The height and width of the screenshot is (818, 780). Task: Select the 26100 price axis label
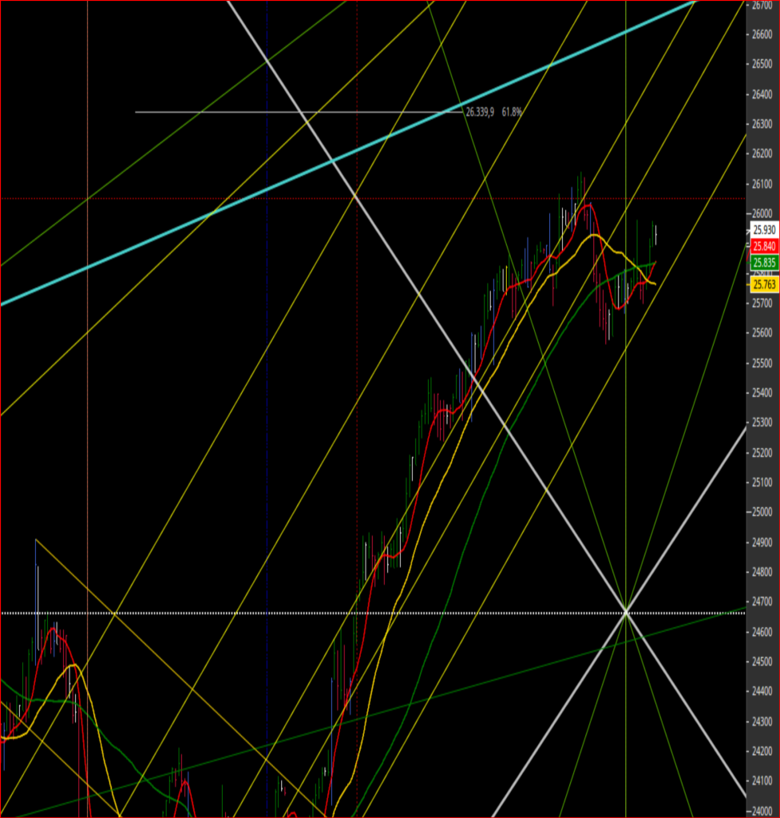point(762,184)
